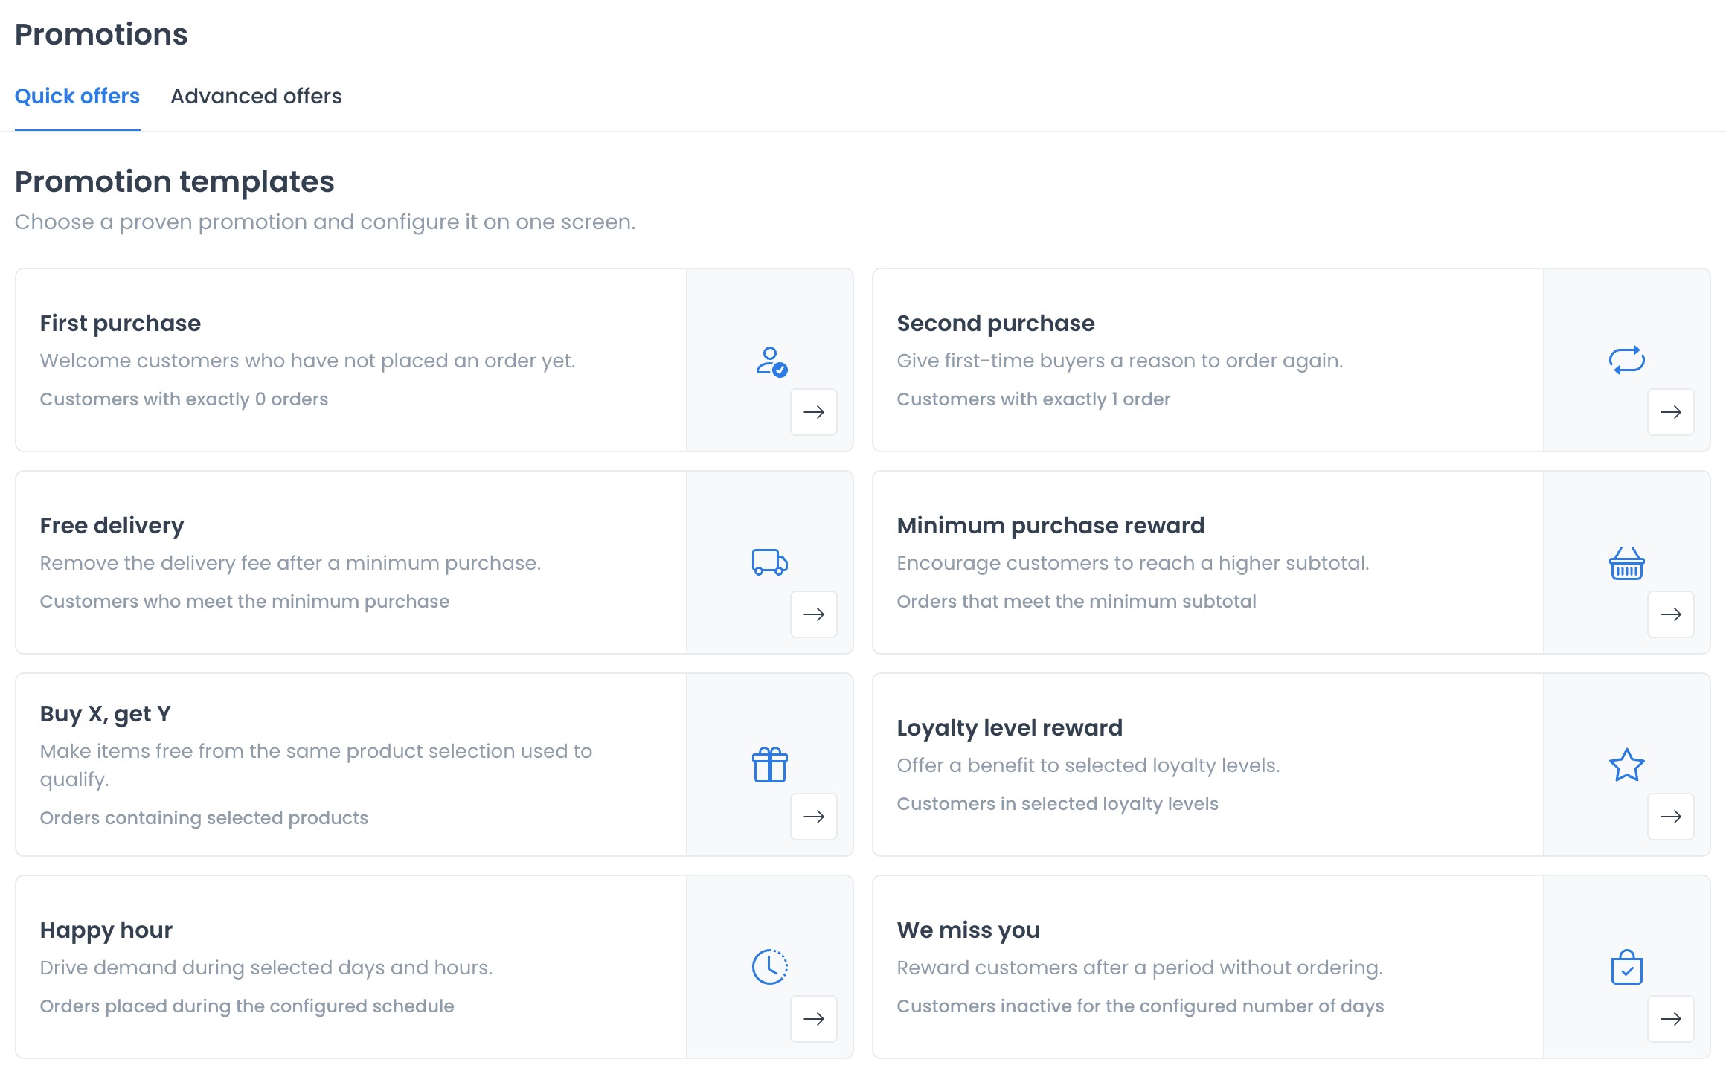
Task: Open Second purchase template via arrow button
Action: 1671,412
